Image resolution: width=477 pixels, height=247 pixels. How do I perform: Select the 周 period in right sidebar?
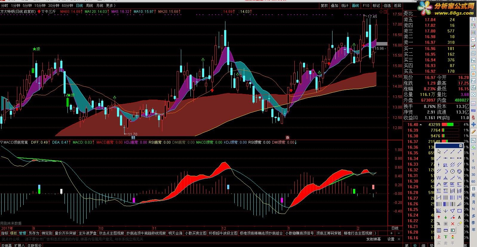click(x=473, y=195)
